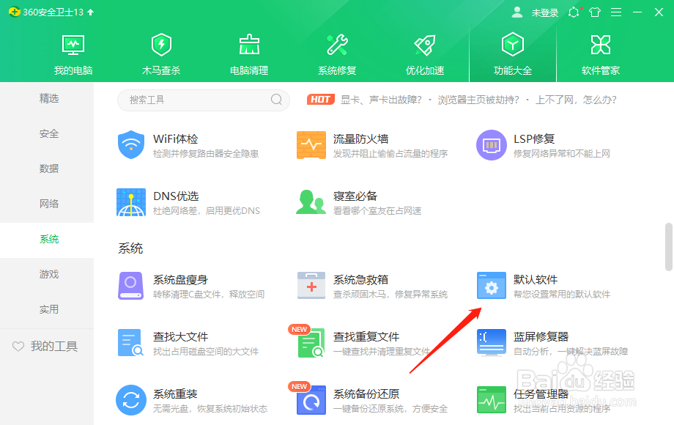674x425 pixels.
Task: Open the DNS优选 globe icon
Action: pyautogui.click(x=130, y=202)
